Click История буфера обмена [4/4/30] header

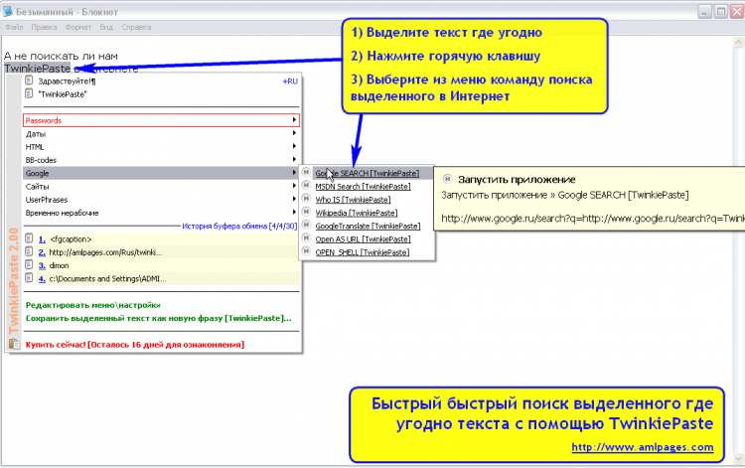point(239,227)
